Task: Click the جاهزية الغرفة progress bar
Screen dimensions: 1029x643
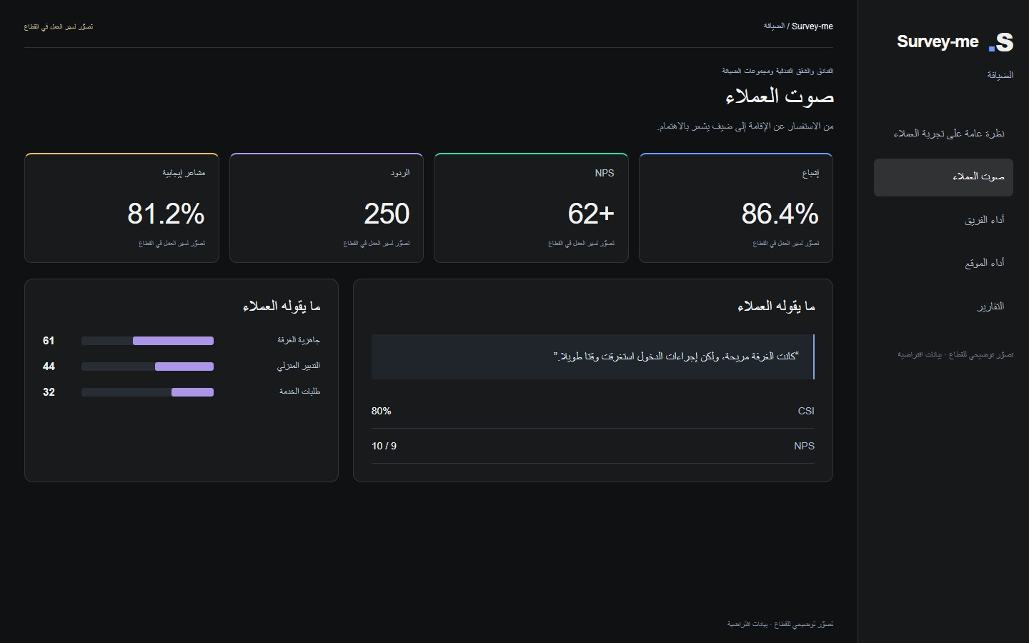Action: (x=147, y=341)
